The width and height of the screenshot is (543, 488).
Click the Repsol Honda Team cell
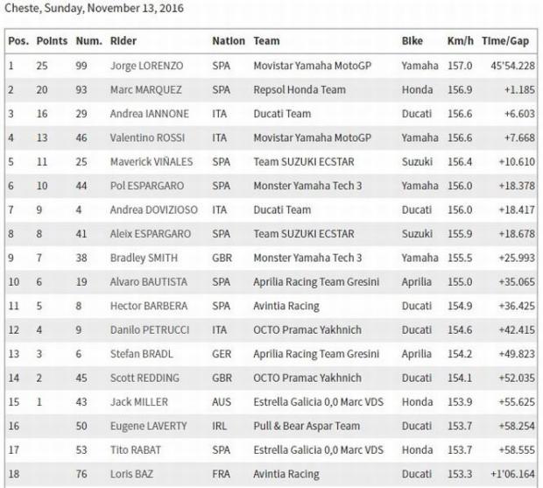299,89
